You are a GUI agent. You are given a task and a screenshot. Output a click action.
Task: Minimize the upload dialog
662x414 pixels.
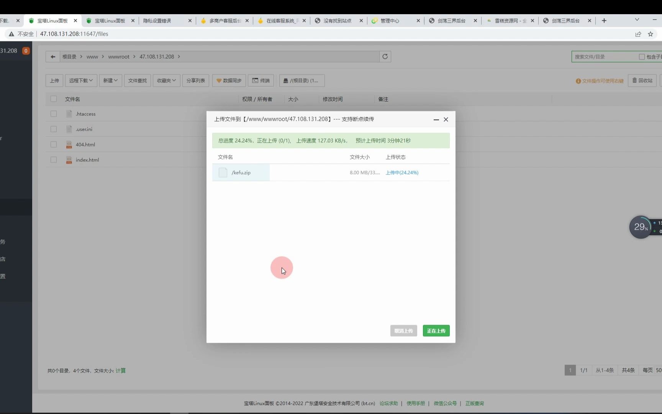pos(436,120)
